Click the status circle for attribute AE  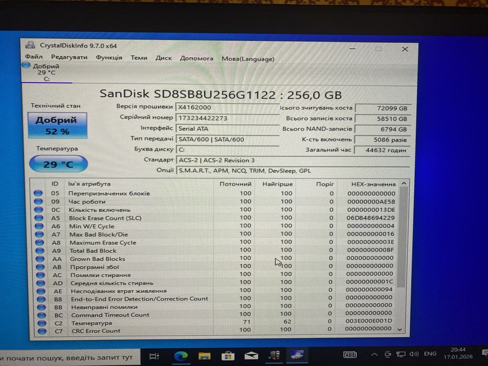click(41, 291)
